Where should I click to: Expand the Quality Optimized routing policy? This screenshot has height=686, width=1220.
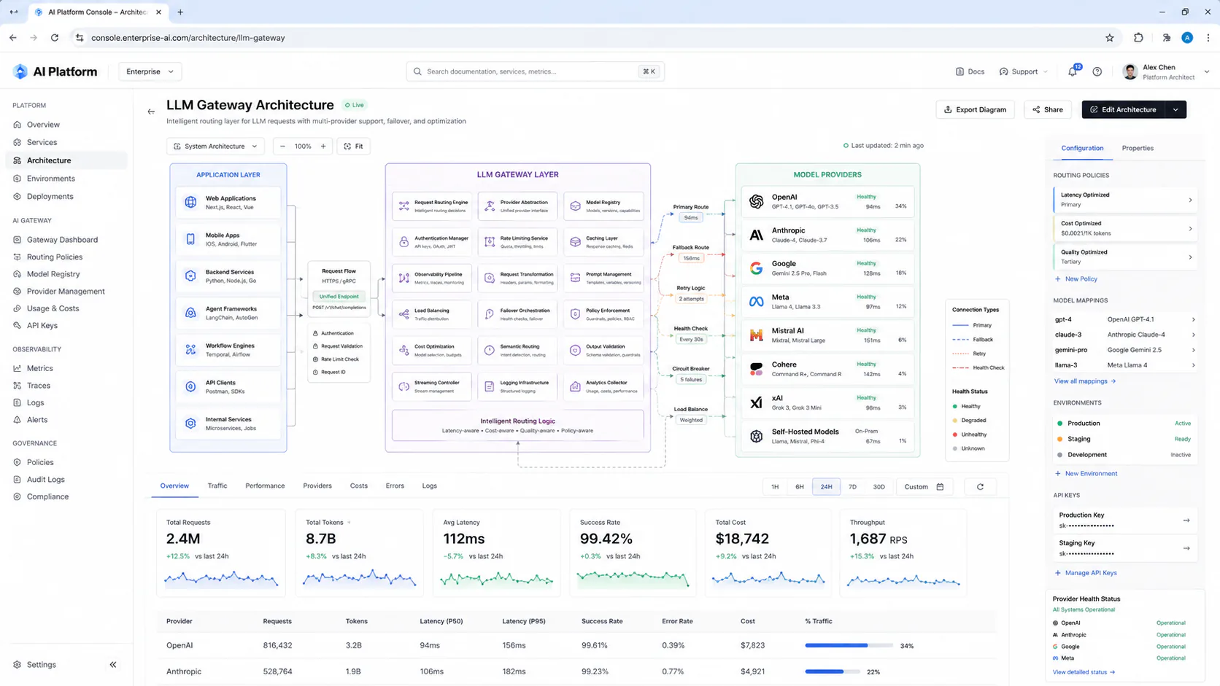pos(1124,257)
